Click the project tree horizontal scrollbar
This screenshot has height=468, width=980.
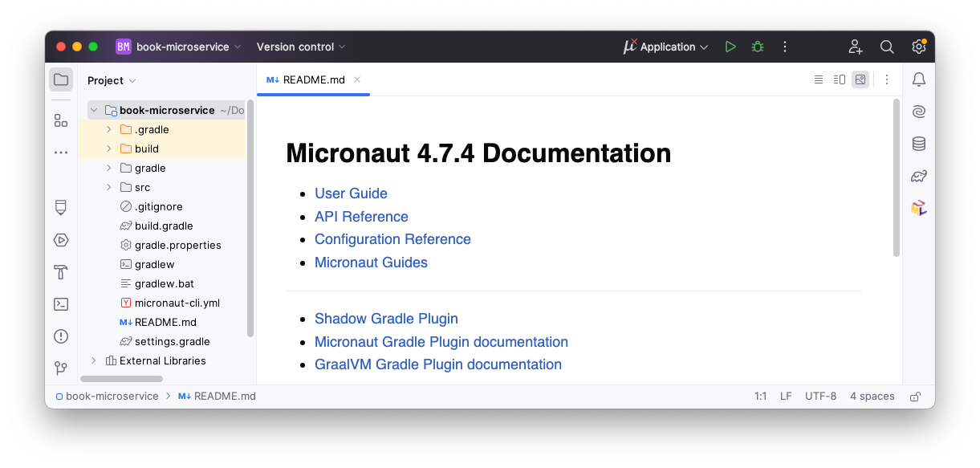(121, 379)
